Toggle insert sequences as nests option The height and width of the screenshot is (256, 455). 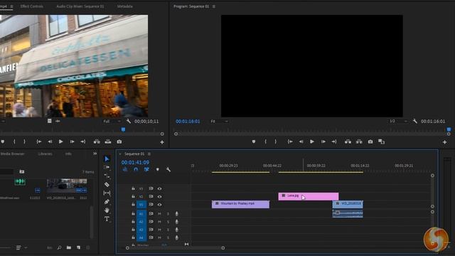tap(125, 169)
